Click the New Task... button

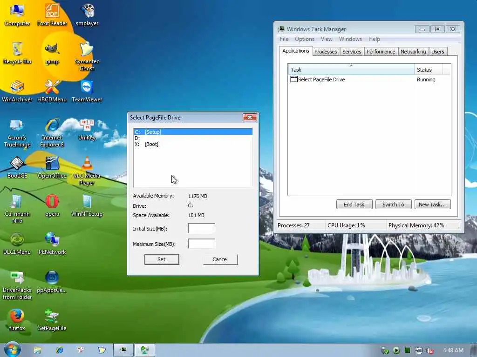coord(432,205)
